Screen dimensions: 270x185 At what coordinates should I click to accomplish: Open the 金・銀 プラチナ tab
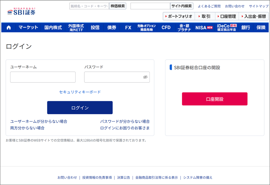pos(184,28)
